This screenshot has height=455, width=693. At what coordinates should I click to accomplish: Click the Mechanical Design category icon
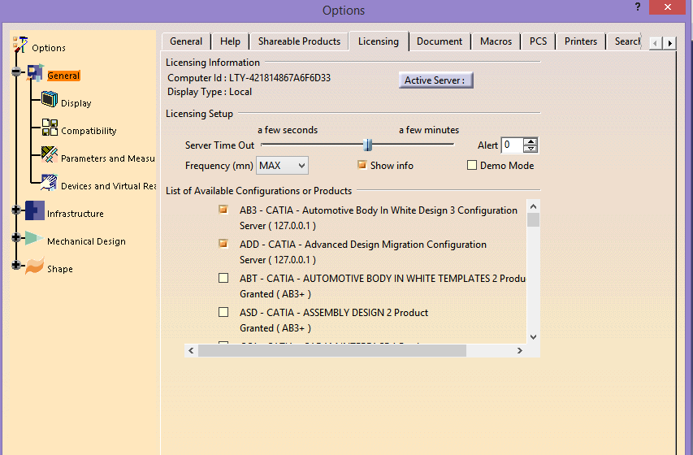34,238
